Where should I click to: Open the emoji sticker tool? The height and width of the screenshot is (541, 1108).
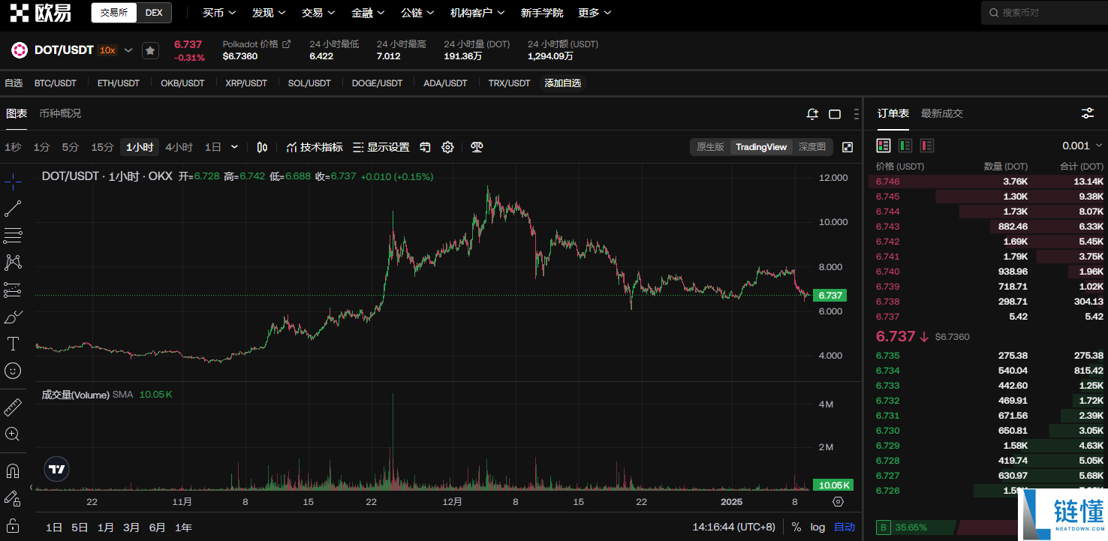pyautogui.click(x=13, y=371)
